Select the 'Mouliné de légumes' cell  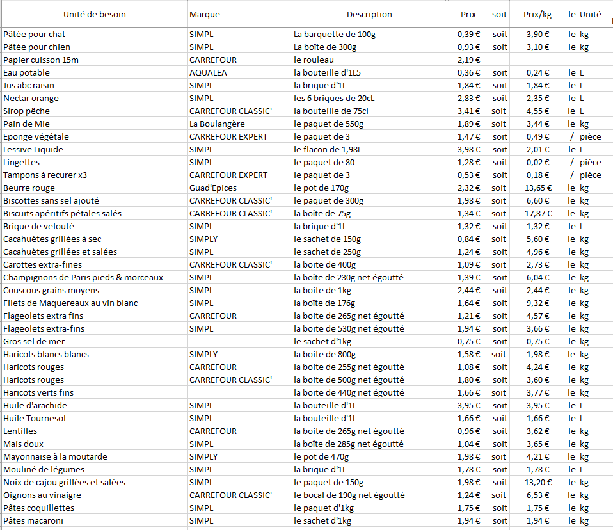tap(95, 470)
